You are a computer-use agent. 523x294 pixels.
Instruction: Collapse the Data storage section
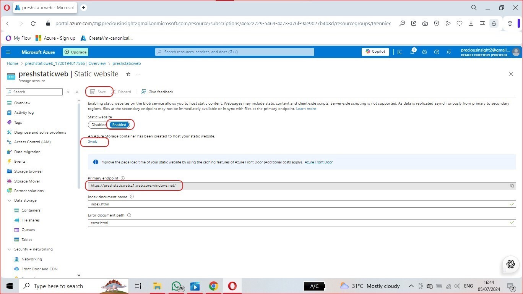pos(9,200)
